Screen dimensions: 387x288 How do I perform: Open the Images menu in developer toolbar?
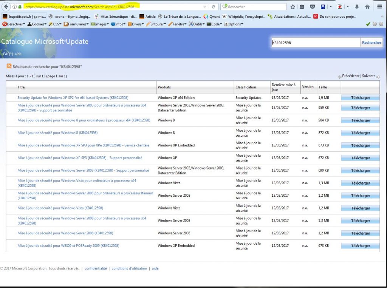[x=100, y=24]
